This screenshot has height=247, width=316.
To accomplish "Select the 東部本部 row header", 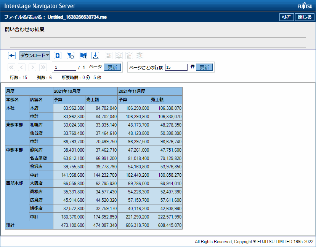I will click(17, 133).
